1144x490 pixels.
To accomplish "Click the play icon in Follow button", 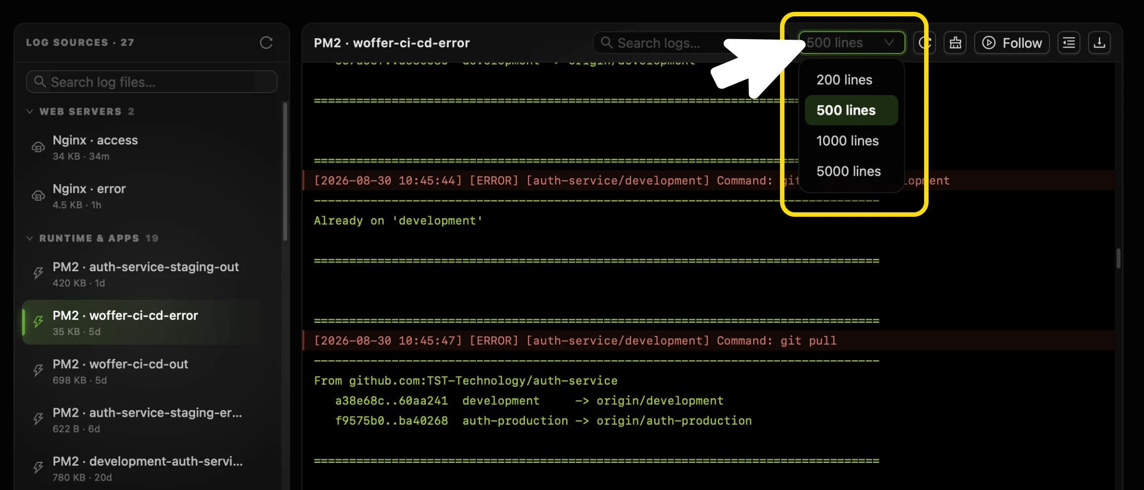I will pyautogui.click(x=989, y=43).
